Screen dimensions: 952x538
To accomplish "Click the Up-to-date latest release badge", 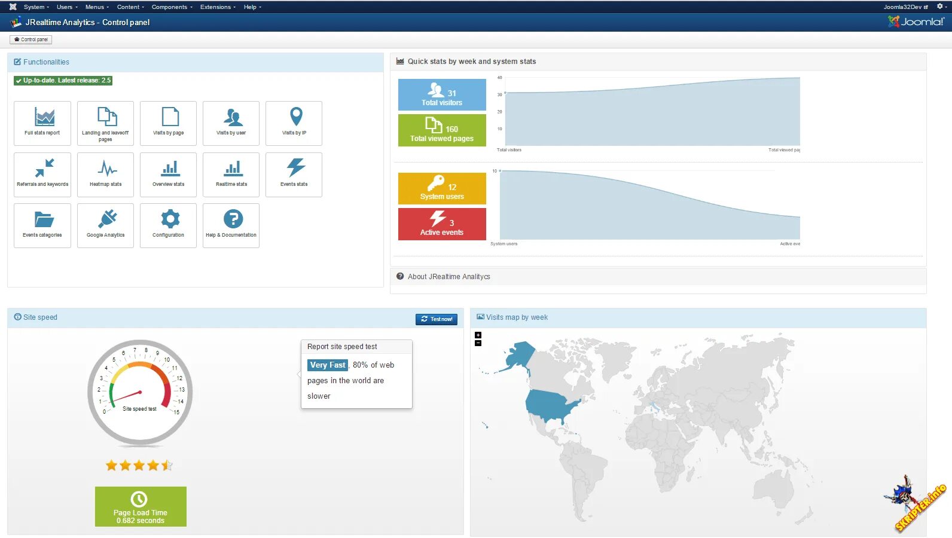I will 63,80.
